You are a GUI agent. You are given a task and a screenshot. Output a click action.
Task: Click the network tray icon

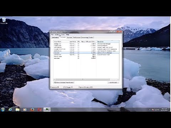coord(155,110)
